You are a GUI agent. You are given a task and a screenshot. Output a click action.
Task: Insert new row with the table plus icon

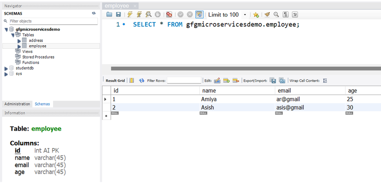click(x=227, y=81)
